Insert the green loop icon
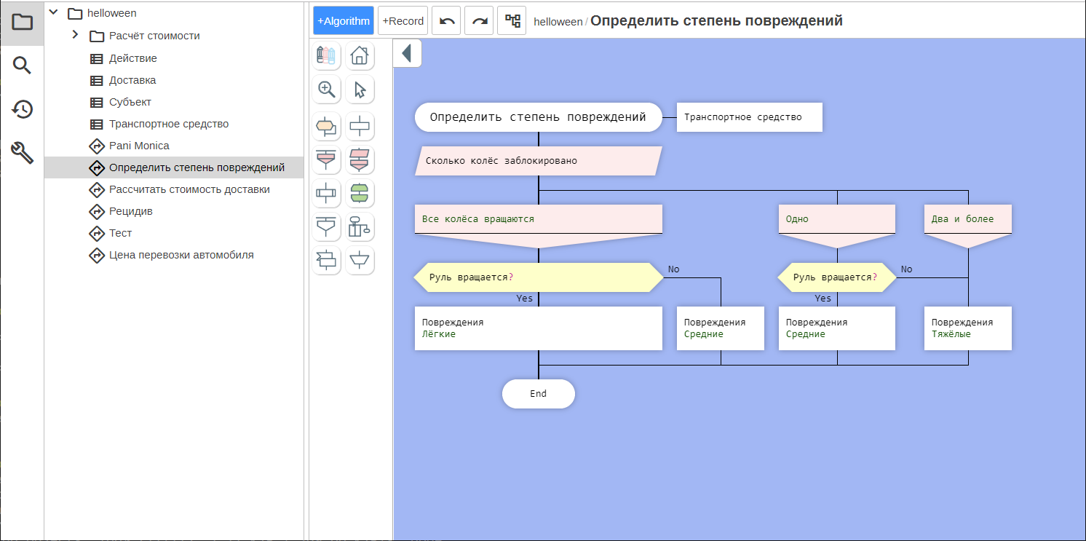1086x541 pixels. coord(360,194)
